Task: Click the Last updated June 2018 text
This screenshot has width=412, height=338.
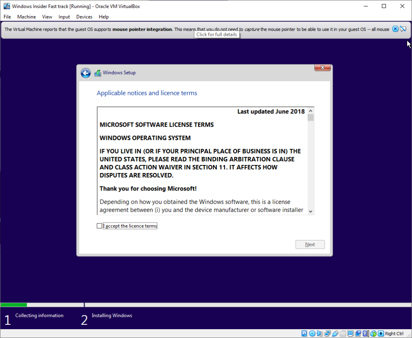Action: pyautogui.click(x=271, y=111)
